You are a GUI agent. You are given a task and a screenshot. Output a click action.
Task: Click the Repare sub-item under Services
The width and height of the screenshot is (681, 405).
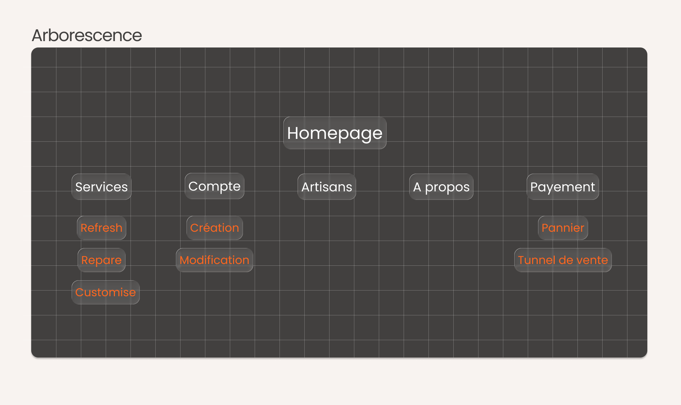pyautogui.click(x=101, y=260)
